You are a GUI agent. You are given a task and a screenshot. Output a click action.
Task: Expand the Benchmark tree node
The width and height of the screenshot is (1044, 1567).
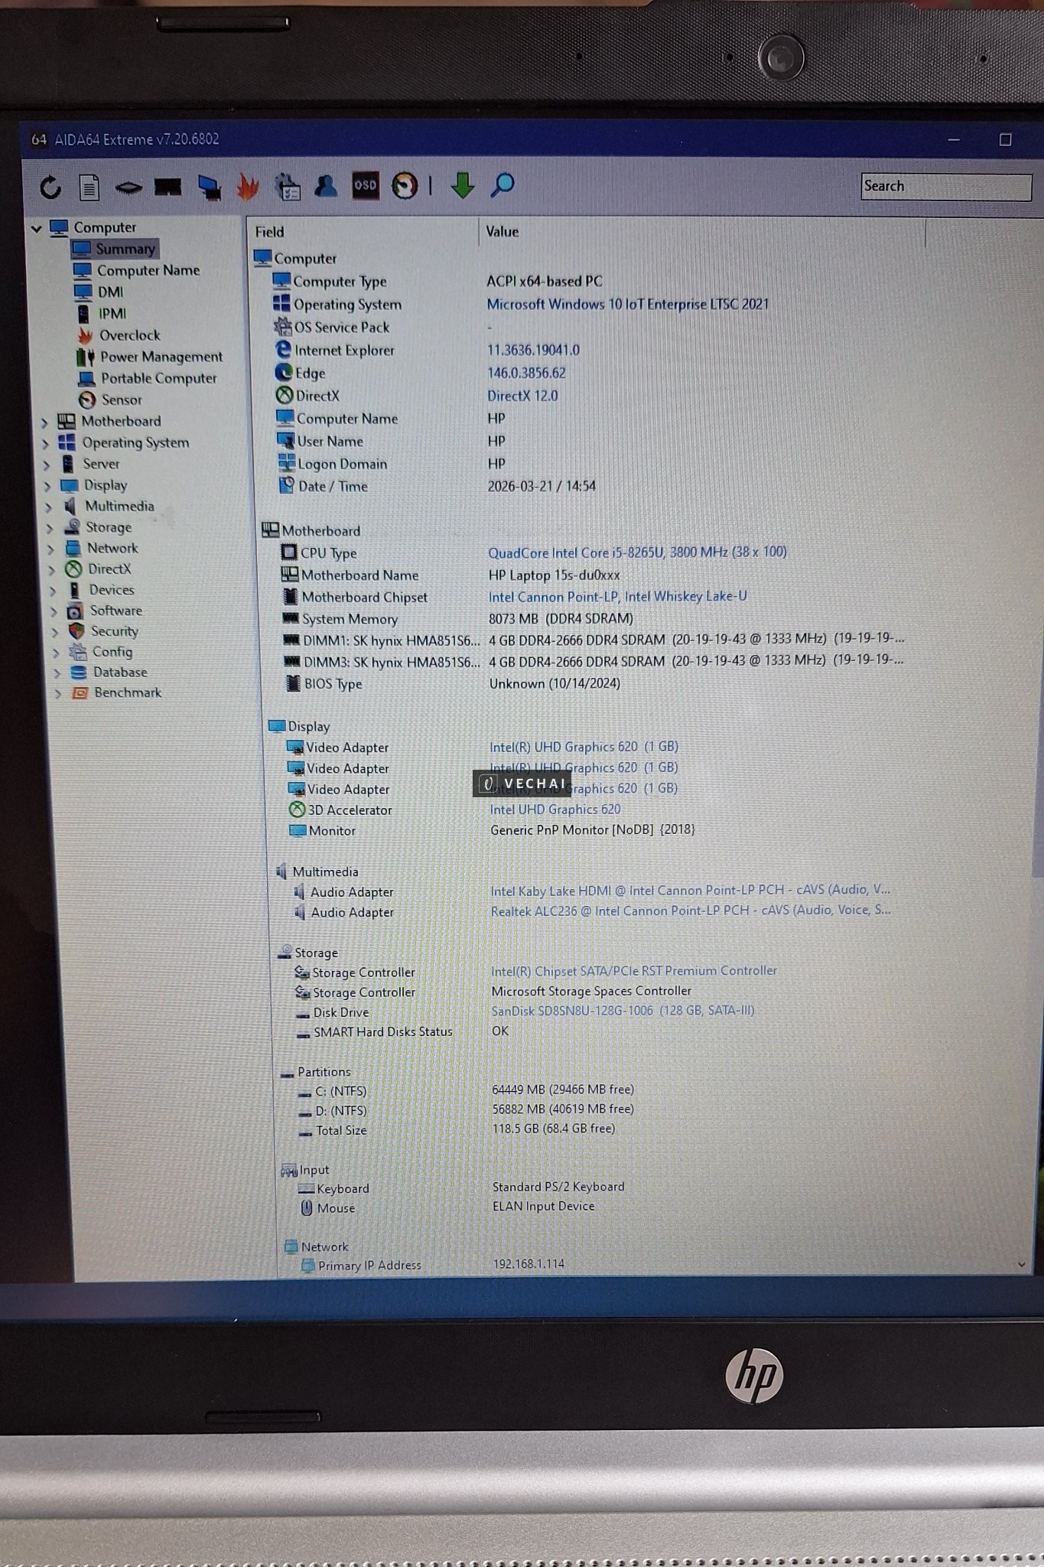click(x=58, y=693)
